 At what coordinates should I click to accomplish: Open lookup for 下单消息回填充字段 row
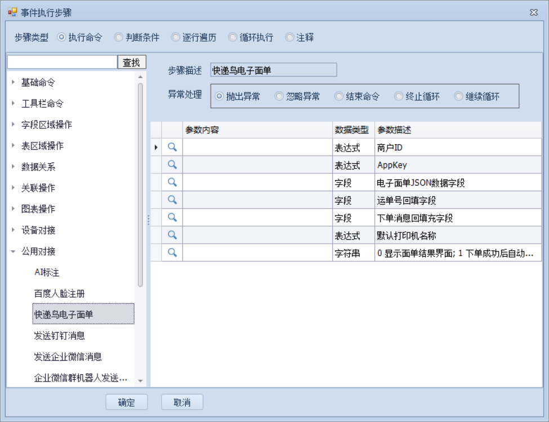pos(172,217)
